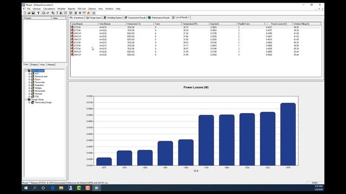Open Microsoft Edge from the taskbar

(x=52, y=188)
